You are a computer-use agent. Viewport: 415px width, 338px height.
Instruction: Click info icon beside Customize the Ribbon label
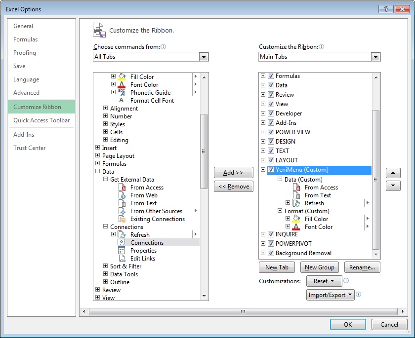[321, 47]
